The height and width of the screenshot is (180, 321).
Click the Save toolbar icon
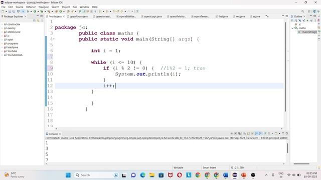(10, 11)
